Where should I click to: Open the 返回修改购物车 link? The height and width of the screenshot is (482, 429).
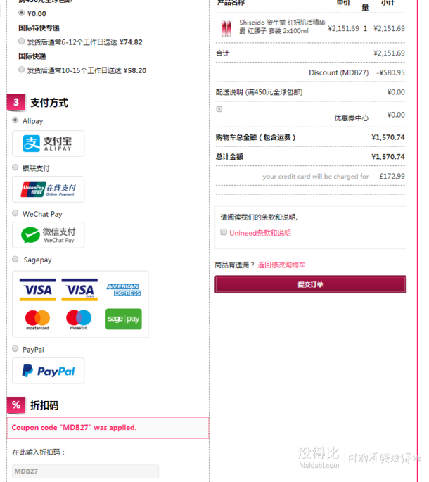pos(281,265)
